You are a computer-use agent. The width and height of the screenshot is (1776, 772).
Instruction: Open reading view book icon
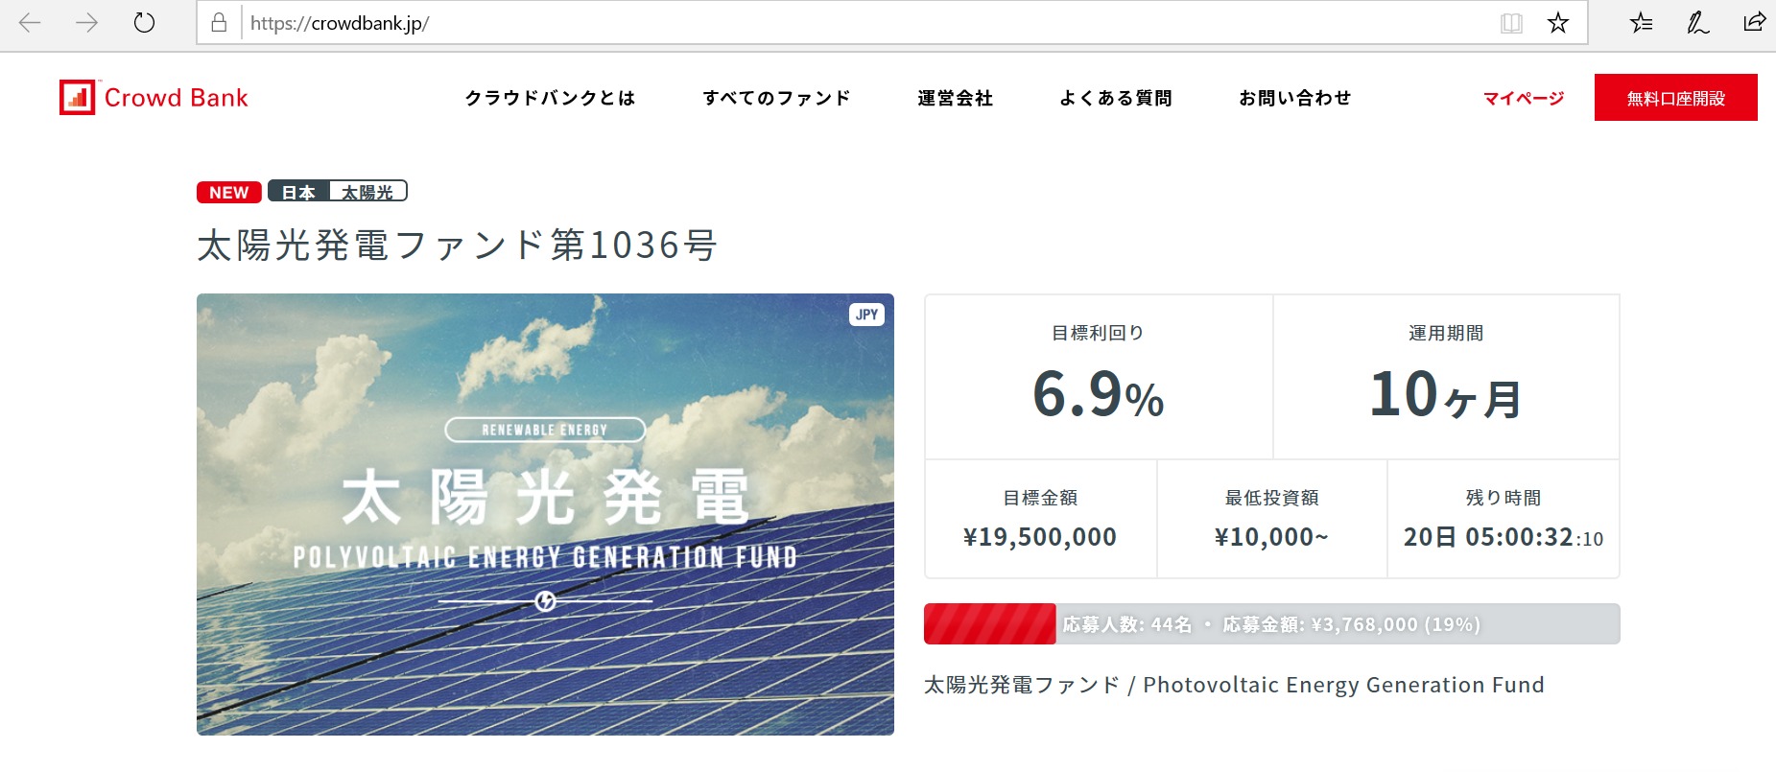(1511, 23)
